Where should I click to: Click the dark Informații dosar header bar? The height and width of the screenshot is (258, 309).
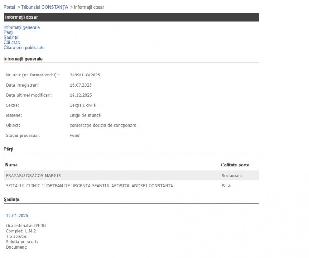point(131,17)
